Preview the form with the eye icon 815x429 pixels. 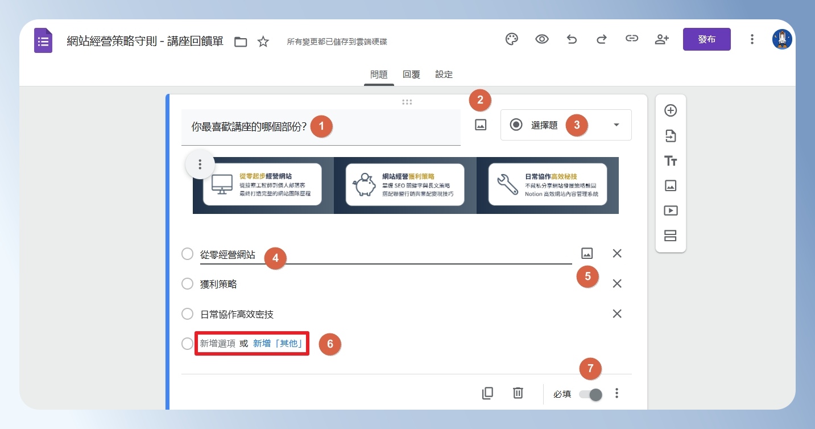tap(542, 39)
